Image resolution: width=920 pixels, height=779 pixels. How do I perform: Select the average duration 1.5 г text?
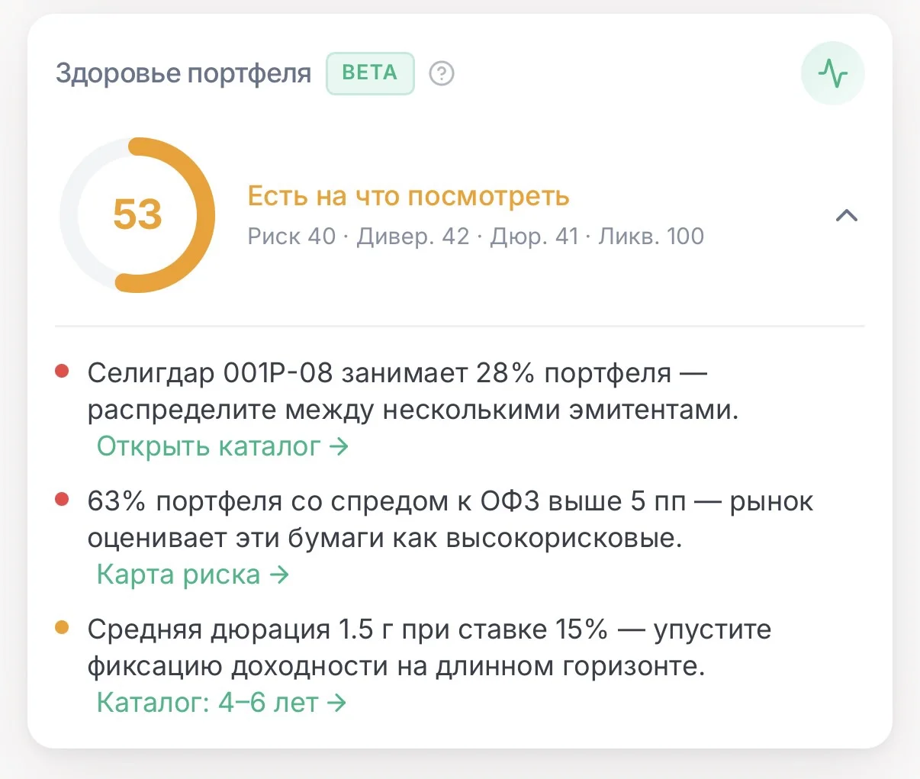click(x=429, y=648)
